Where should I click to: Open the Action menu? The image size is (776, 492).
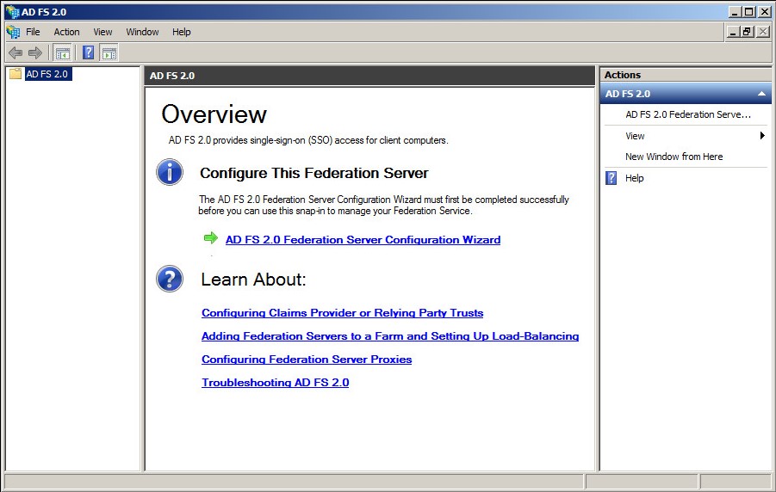66,32
